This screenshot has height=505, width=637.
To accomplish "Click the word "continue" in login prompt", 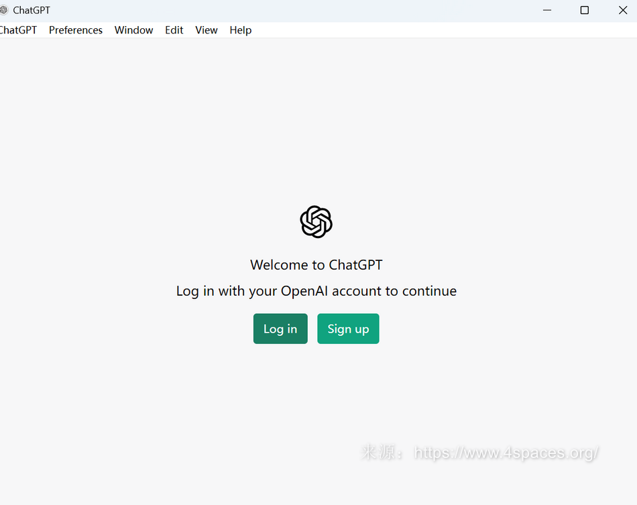I will (429, 291).
